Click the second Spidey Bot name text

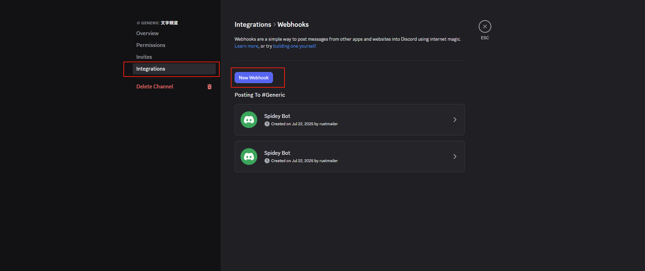(x=277, y=153)
